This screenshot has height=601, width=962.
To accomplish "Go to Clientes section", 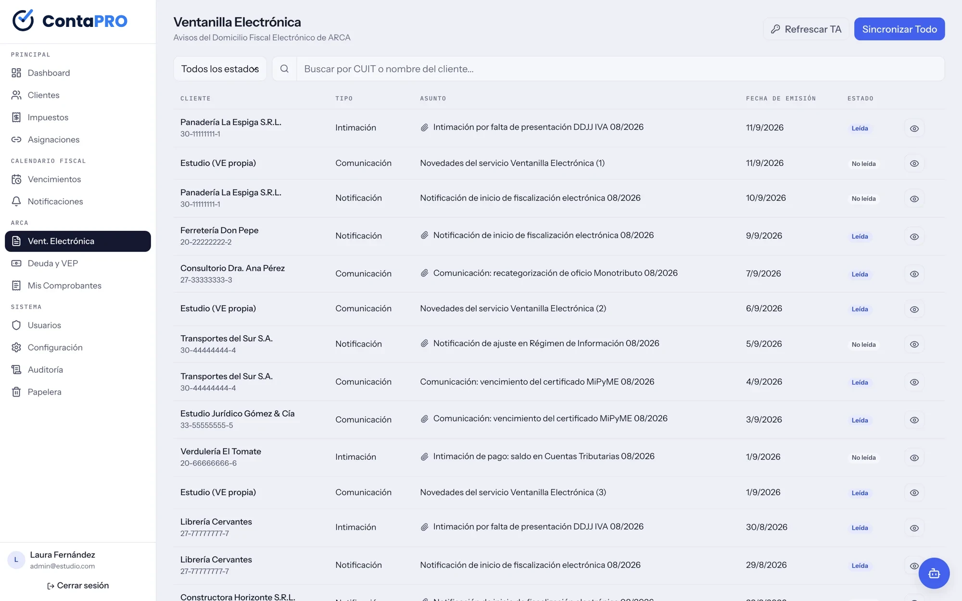I will [x=78, y=95].
